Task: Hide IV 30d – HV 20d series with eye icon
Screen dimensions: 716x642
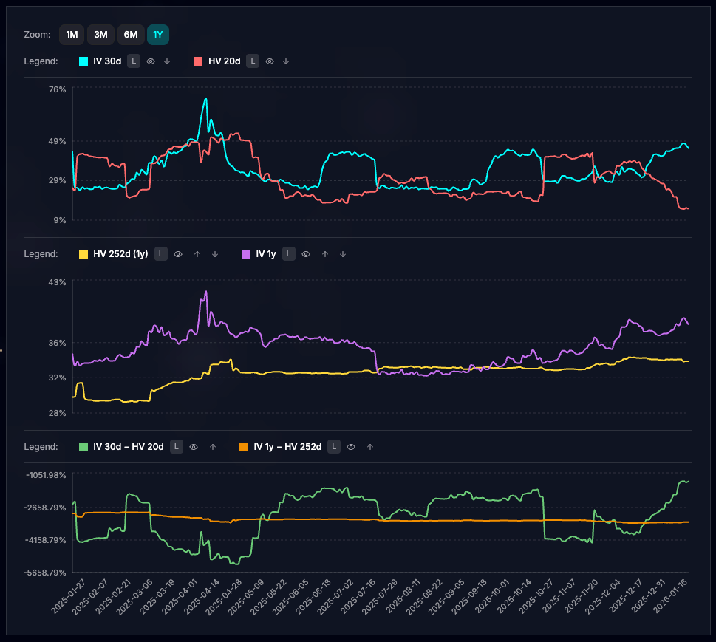Action: (194, 446)
